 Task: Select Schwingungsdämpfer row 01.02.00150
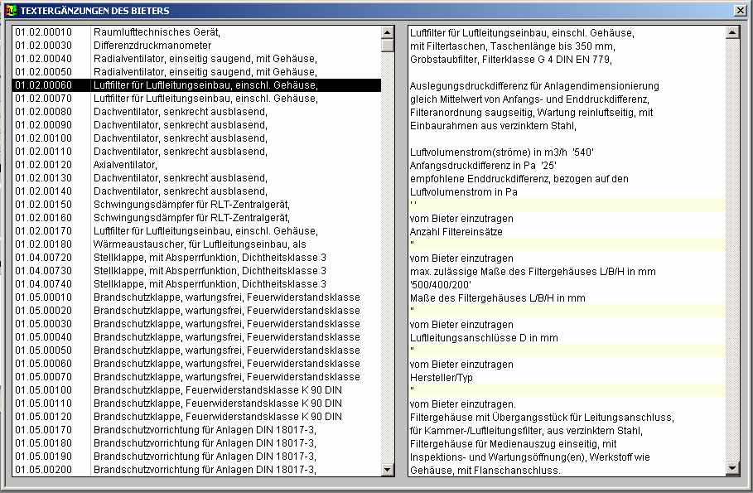click(195, 205)
